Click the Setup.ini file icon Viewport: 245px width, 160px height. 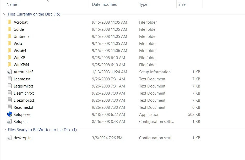point(10,121)
